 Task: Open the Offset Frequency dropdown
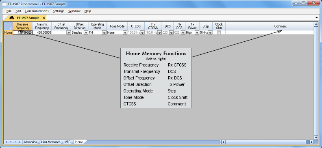click(x=69, y=33)
